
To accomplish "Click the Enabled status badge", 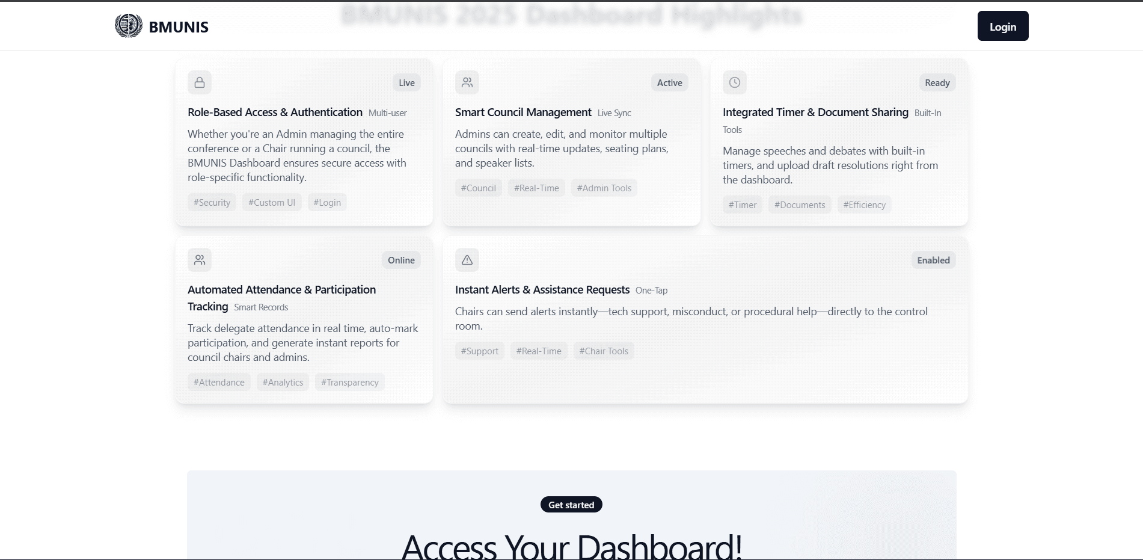I will pyautogui.click(x=933, y=260).
